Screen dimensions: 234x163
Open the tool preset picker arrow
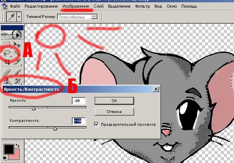click(19, 17)
